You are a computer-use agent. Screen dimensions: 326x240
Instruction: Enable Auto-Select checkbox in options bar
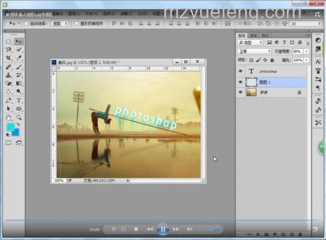click(27, 23)
